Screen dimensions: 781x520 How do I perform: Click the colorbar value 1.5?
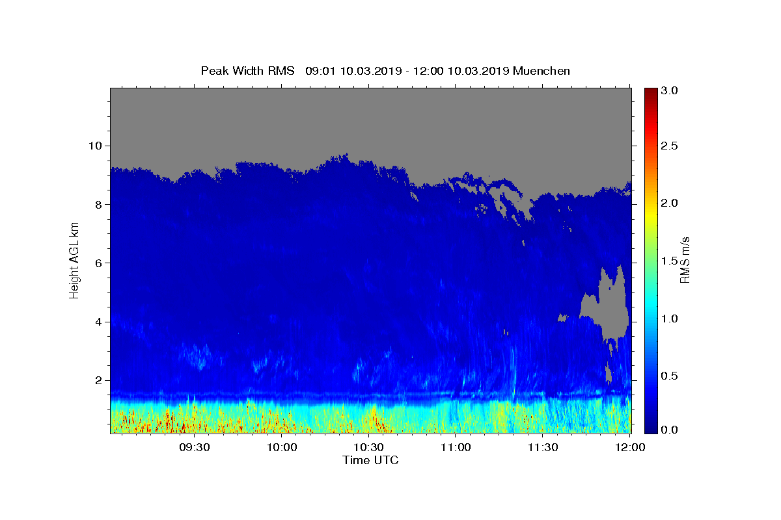(x=670, y=261)
